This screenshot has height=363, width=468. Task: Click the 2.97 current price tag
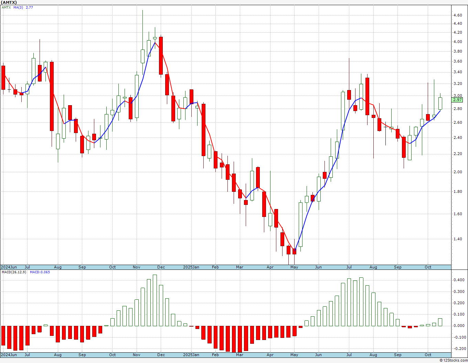click(x=457, y=100)
